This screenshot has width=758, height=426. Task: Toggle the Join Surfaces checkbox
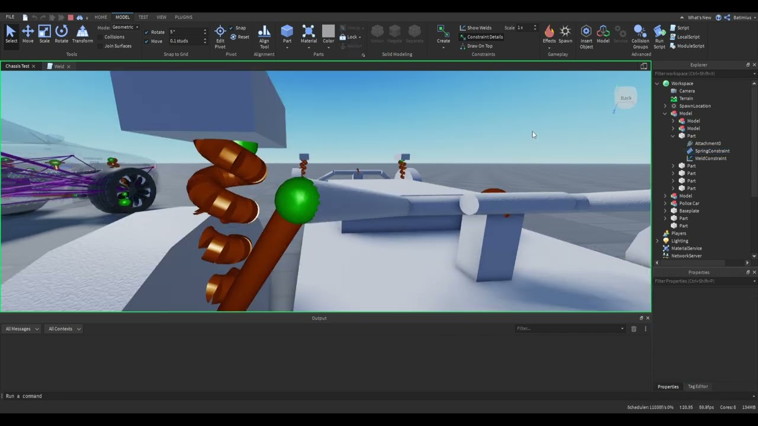pos(101,46)
